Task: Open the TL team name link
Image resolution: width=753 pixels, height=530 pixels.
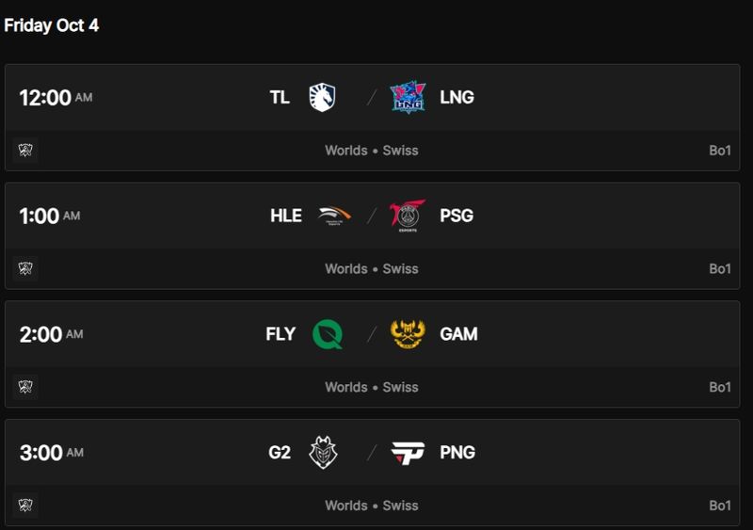Action: click(280, 97)
